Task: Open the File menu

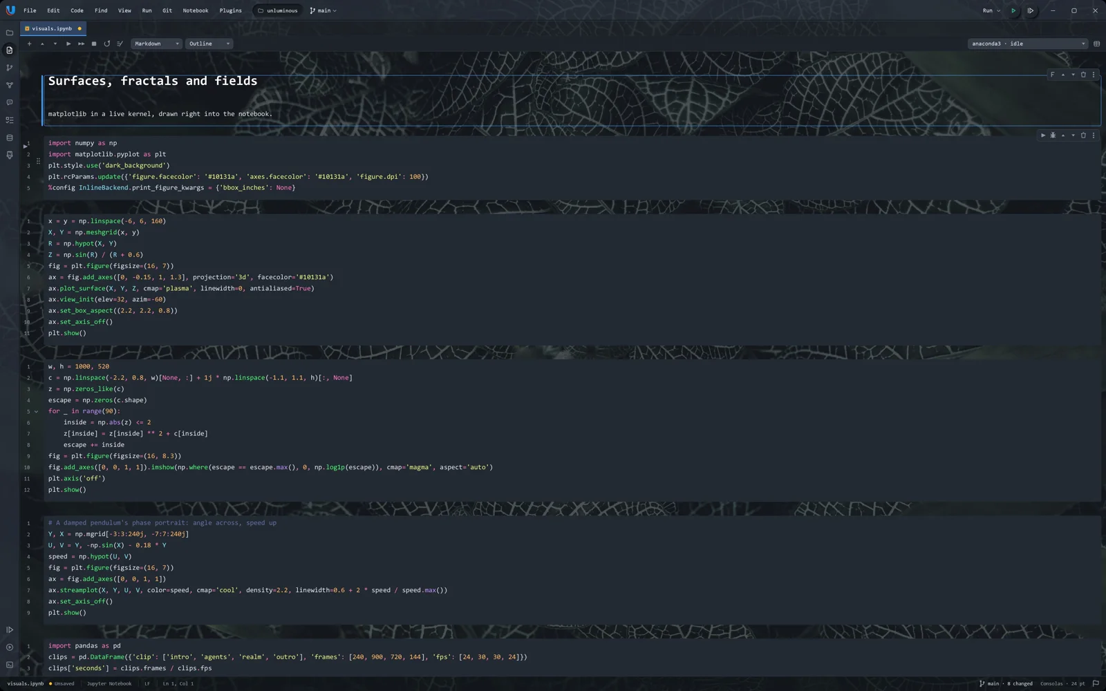Action: click(30, 10)
